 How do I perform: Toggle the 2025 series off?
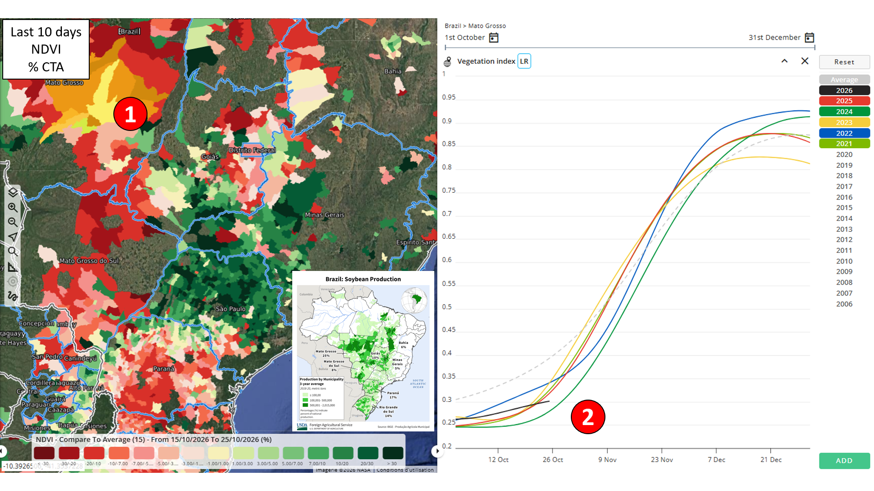(844, 101)
